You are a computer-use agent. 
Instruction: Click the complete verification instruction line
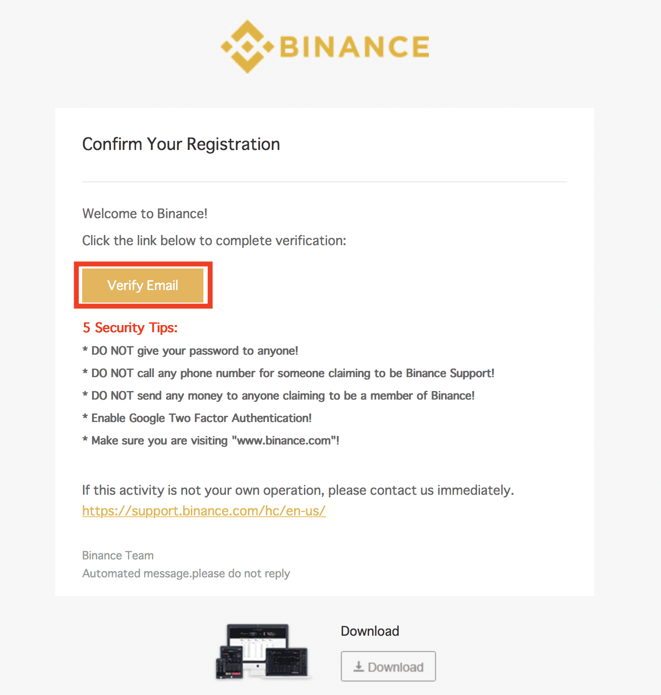click(214, 241)
